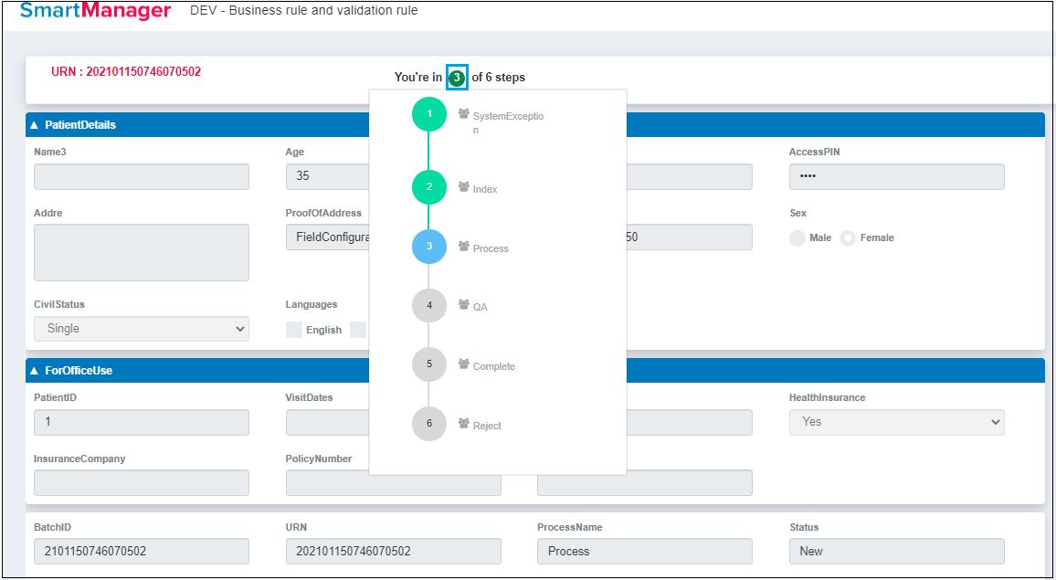Select the Male radio button
Viewport: 1056px width, 580px height.
click(797, 238)
